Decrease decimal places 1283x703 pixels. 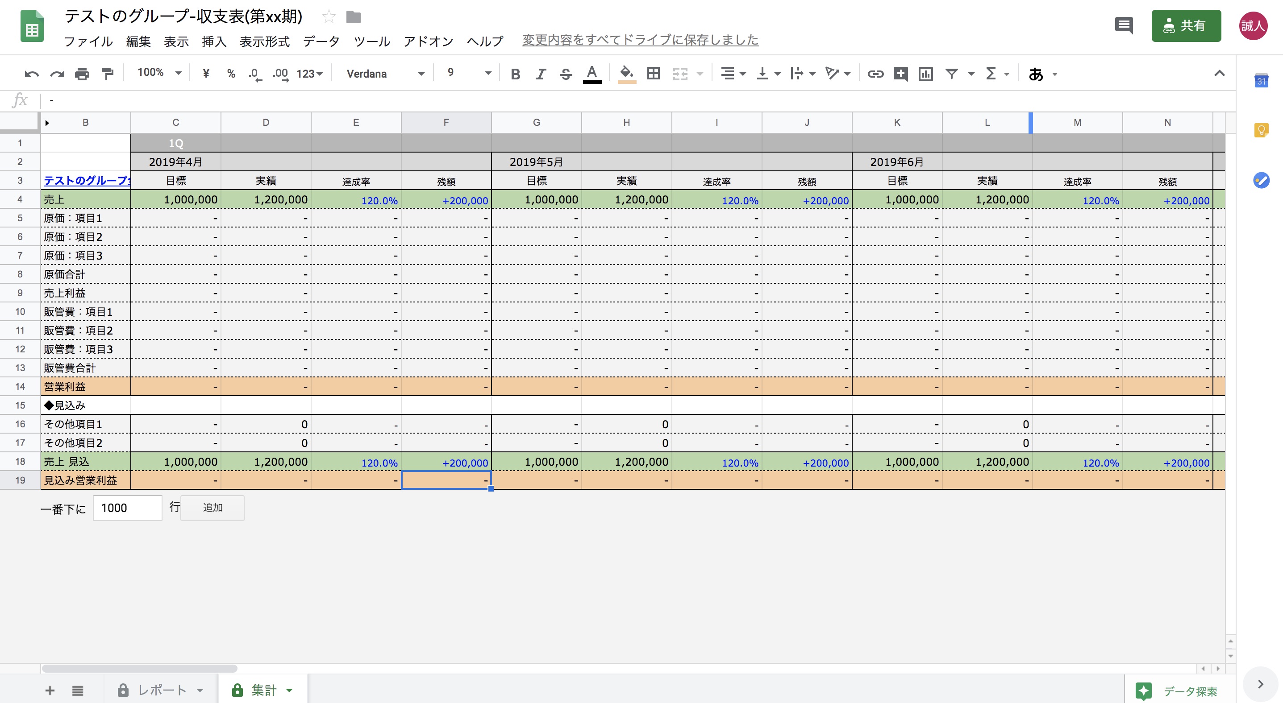(255, 74)
